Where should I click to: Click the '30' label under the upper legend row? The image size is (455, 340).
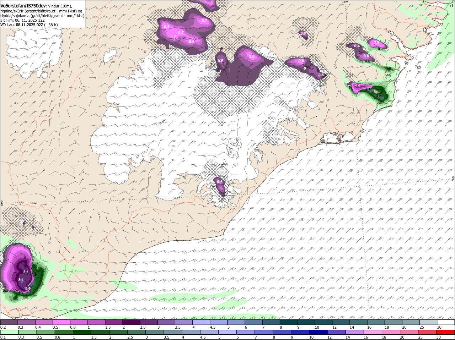click(x=439, y=327)
